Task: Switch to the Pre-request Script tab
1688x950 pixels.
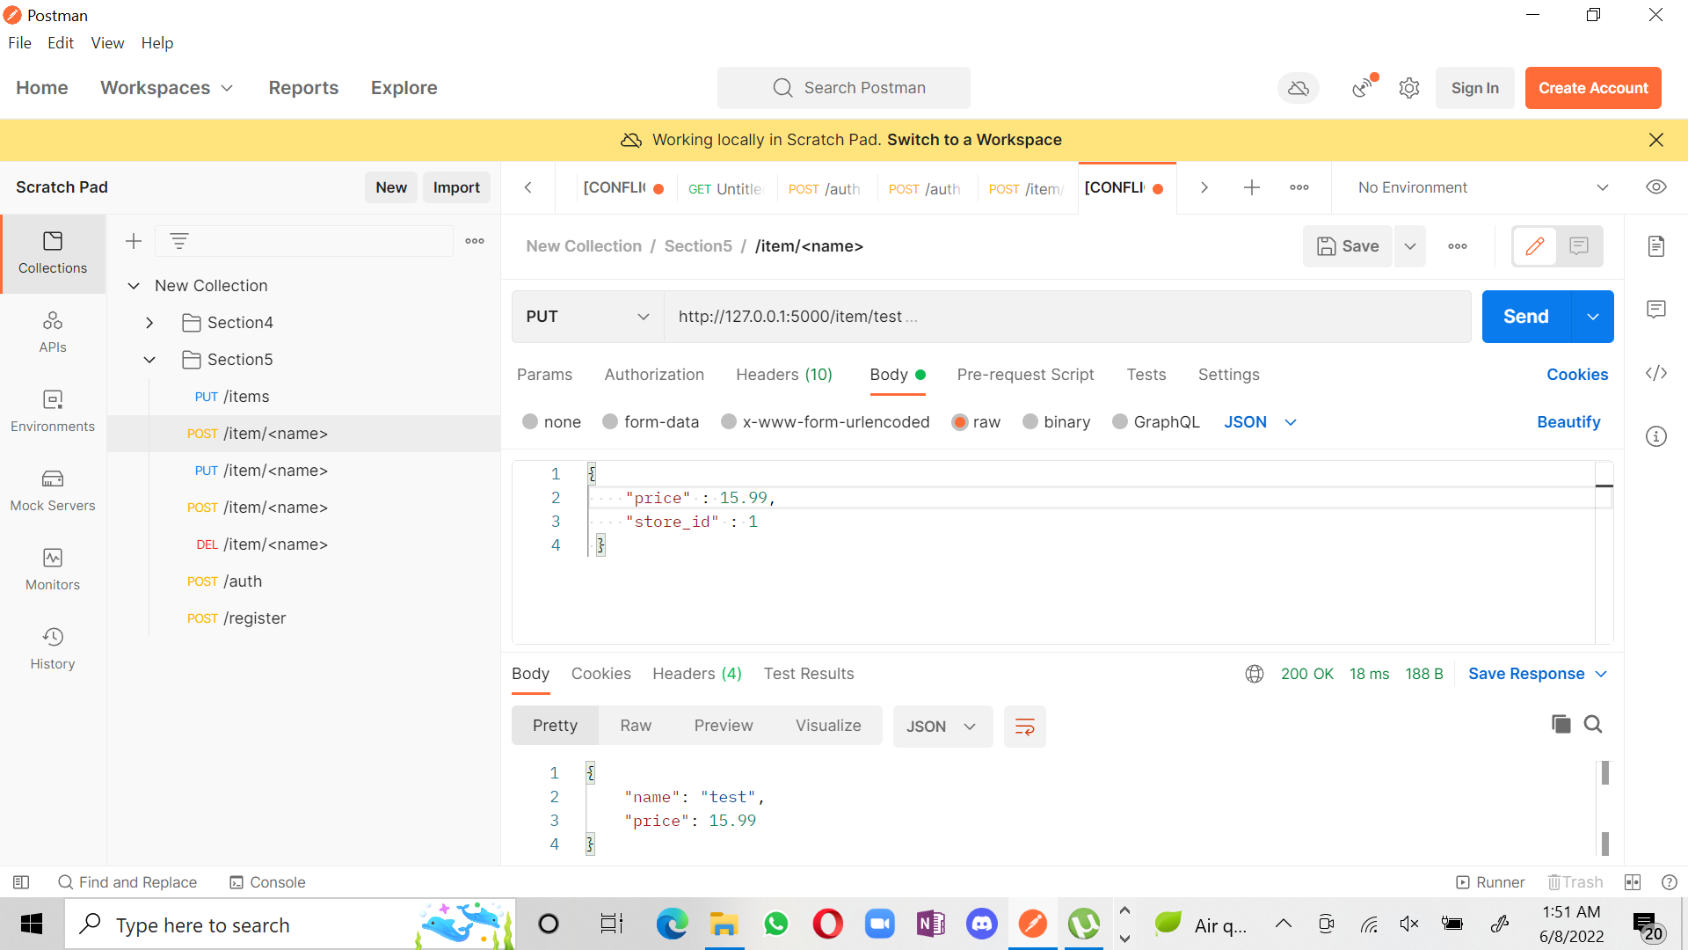Action: (1025, 375)
